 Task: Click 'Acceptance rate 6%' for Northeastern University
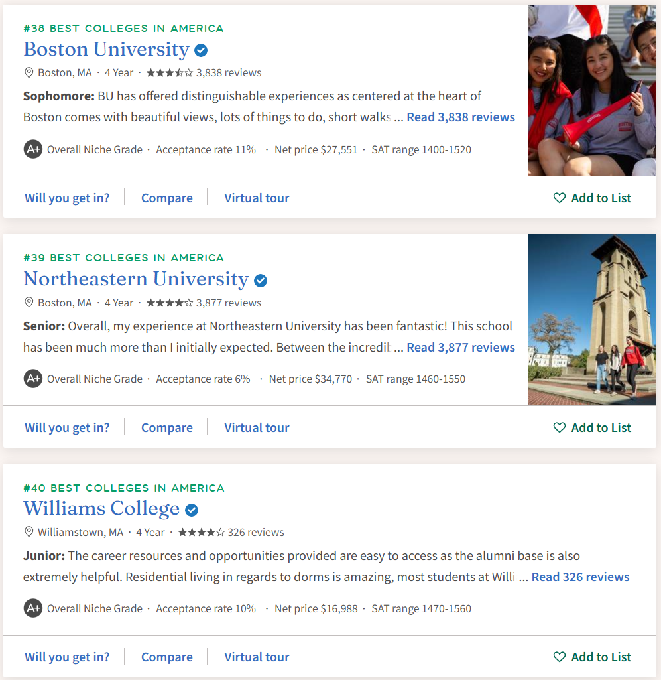204,379
